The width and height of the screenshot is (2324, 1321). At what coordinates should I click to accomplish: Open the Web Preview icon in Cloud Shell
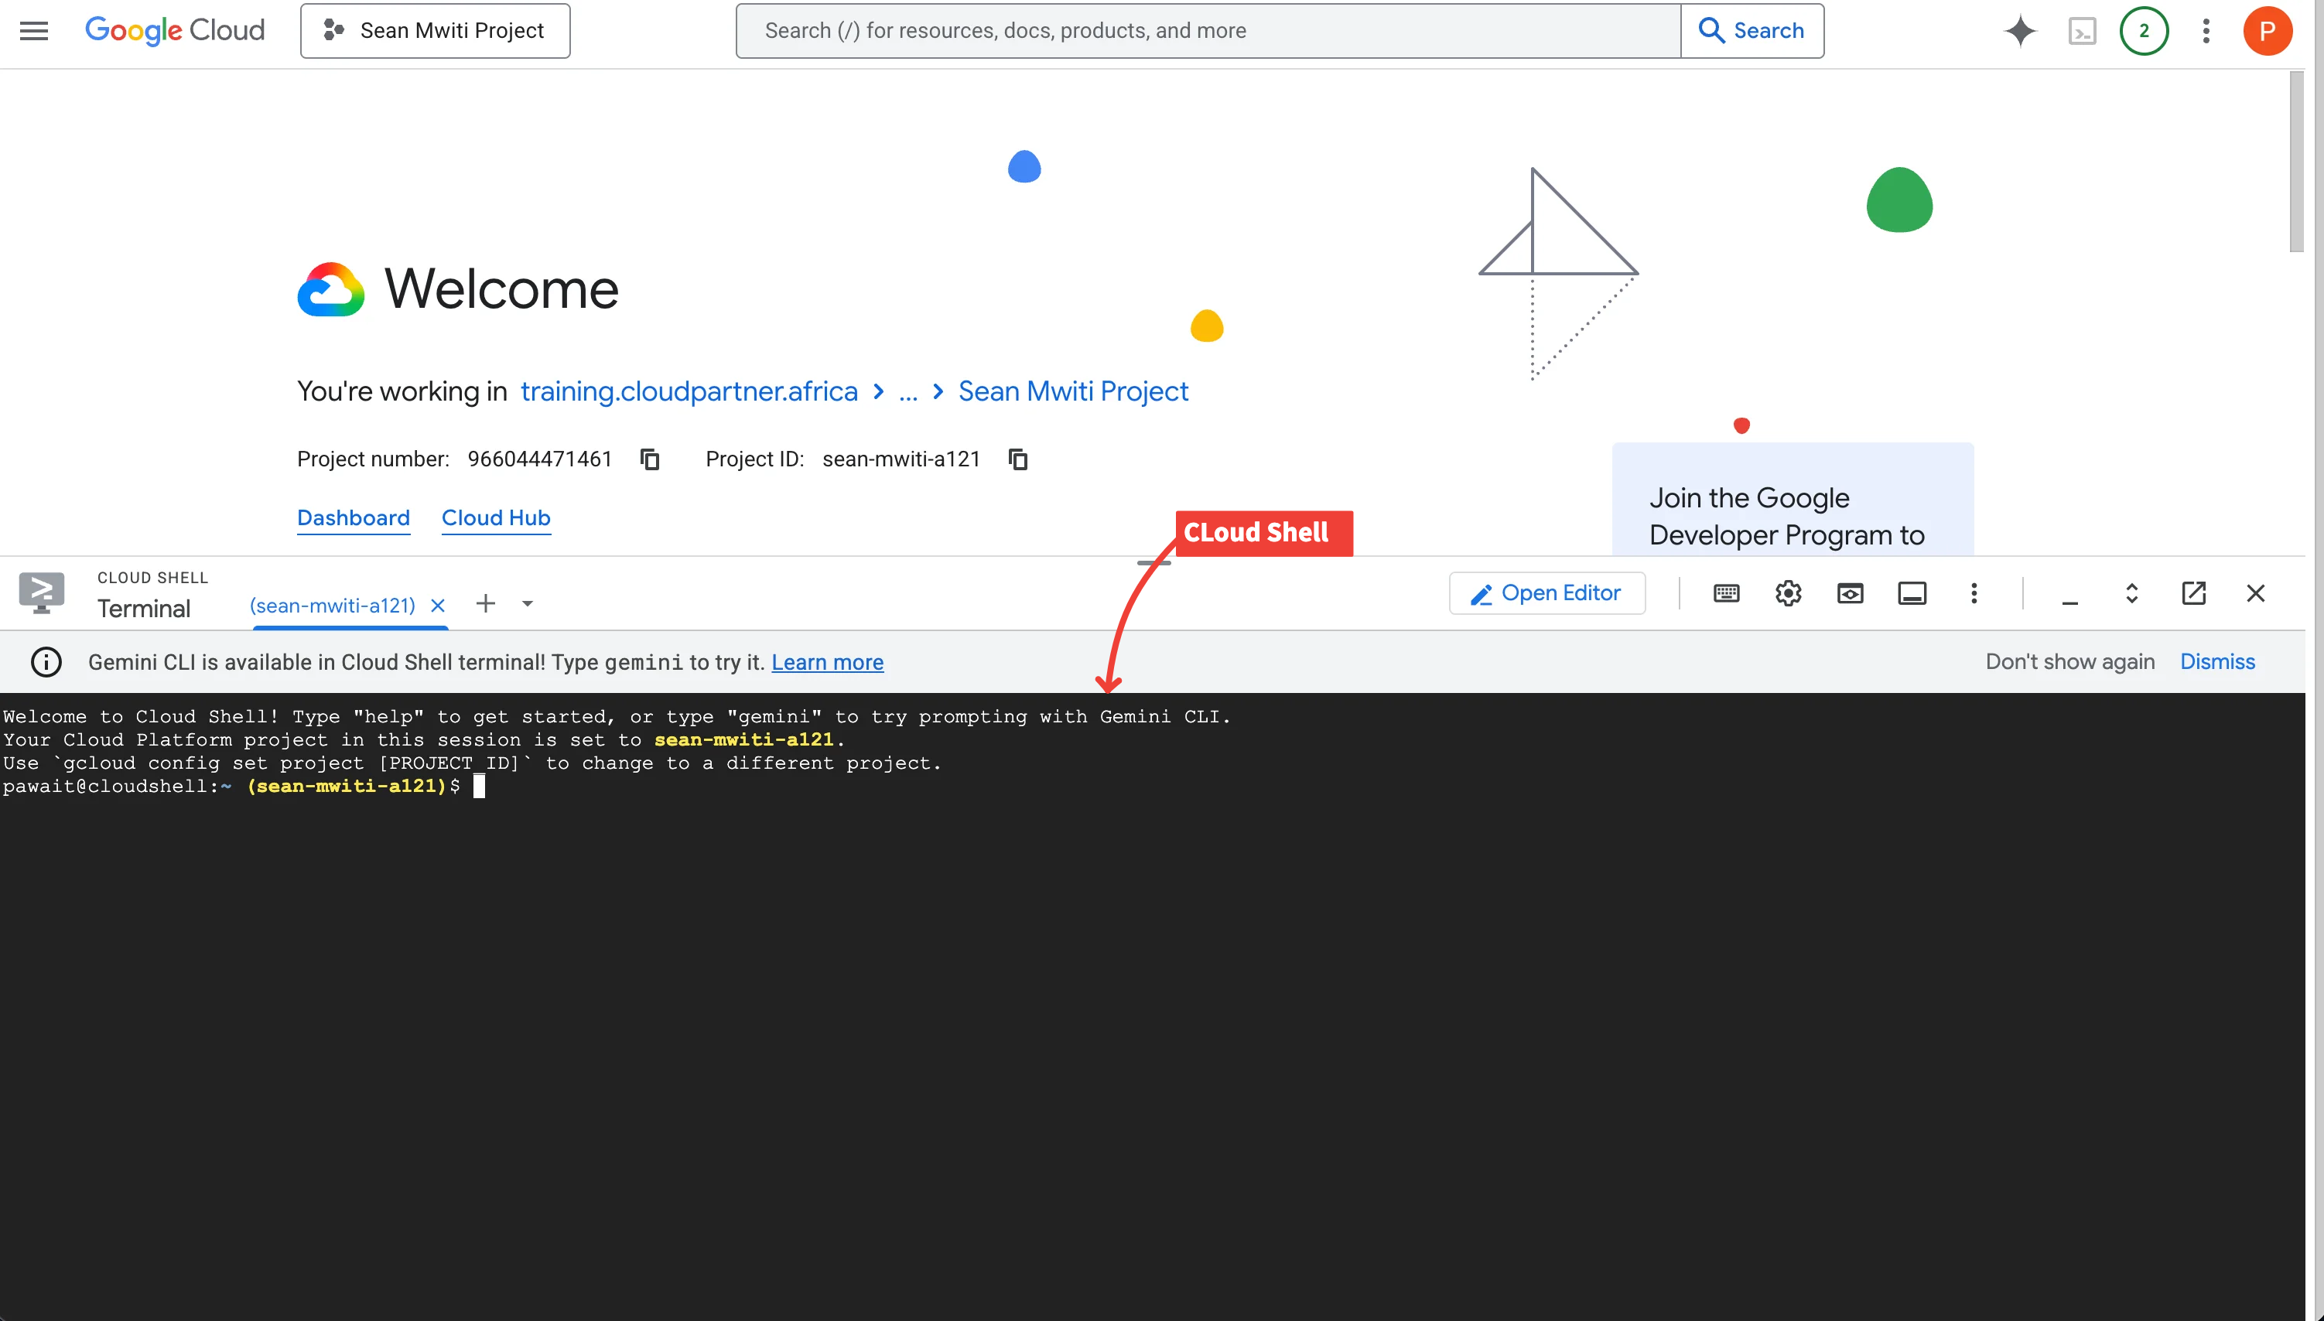point(1850,593)
